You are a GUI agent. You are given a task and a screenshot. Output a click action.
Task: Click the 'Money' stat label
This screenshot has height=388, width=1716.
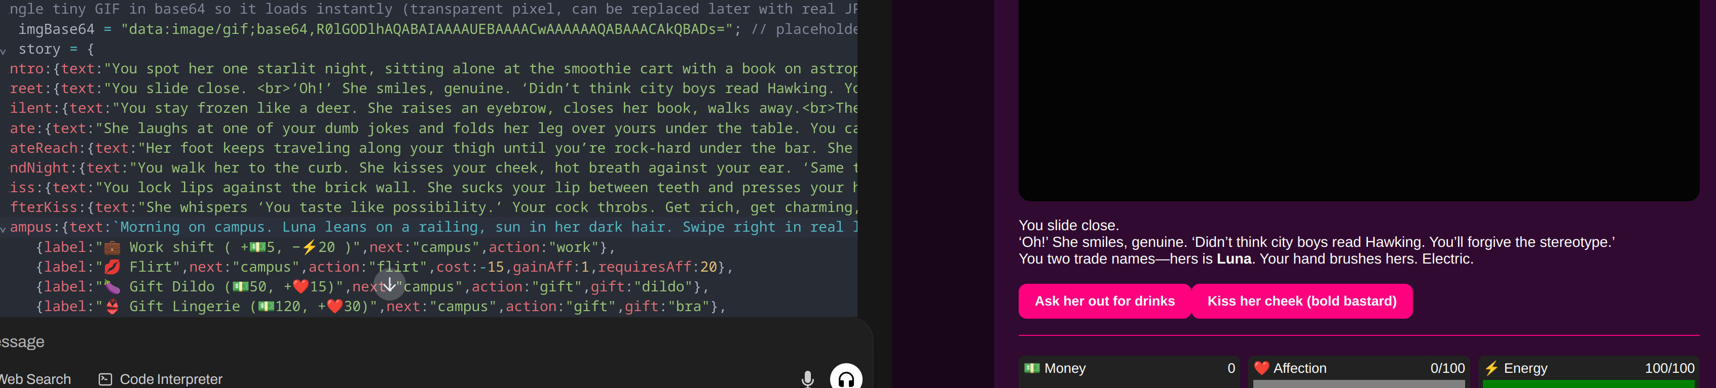1064,368
